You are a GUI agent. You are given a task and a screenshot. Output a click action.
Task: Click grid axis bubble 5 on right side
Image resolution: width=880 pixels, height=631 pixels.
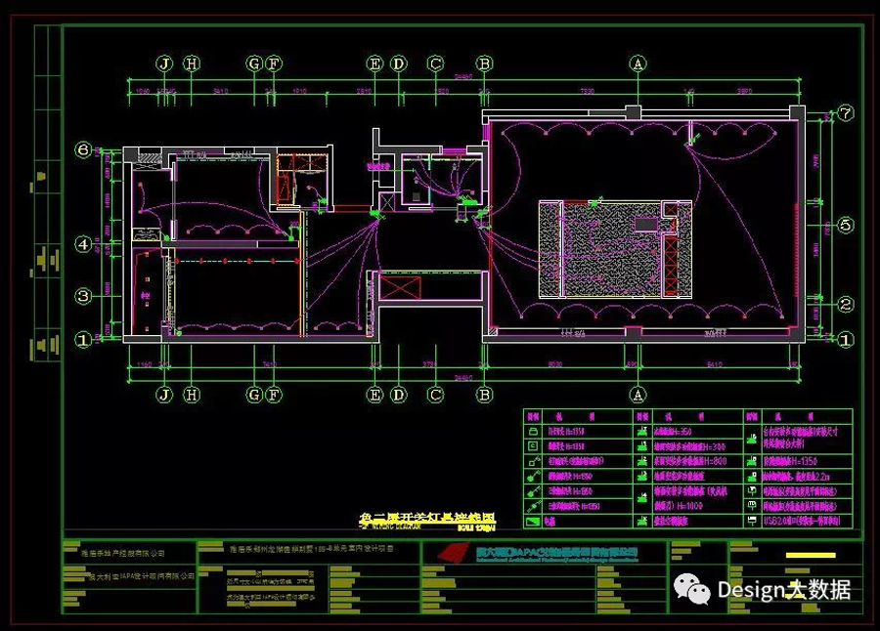(x=845, y=226)
